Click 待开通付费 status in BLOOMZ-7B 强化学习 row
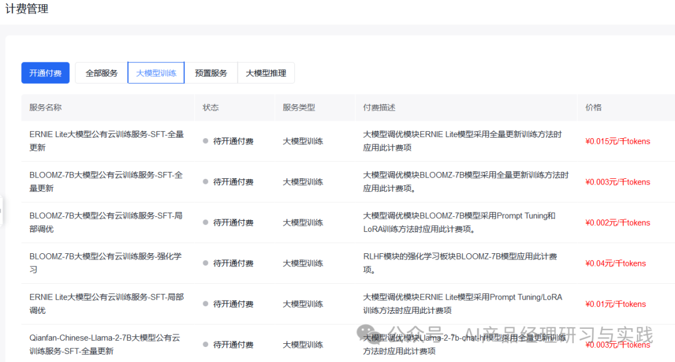This screenshot has height=362, width=675. coord(228,263)
